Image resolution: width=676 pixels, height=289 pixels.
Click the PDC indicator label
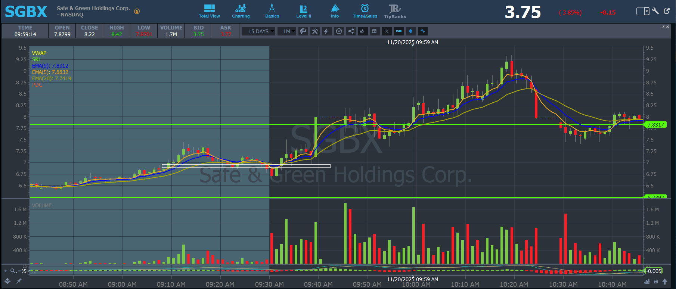(x=37, y=85)
